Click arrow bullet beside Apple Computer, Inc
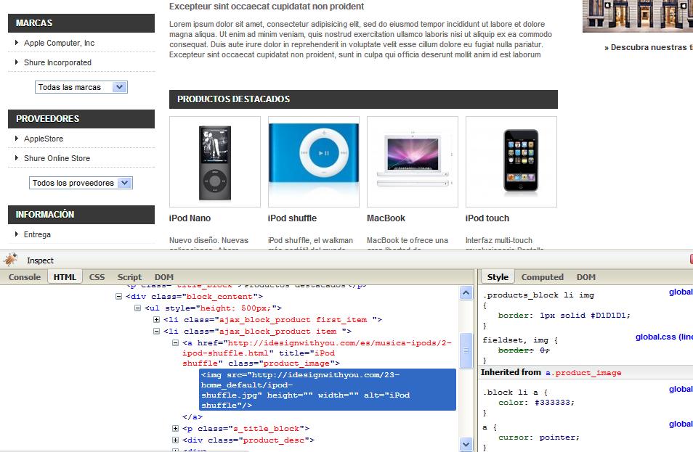 17,42
